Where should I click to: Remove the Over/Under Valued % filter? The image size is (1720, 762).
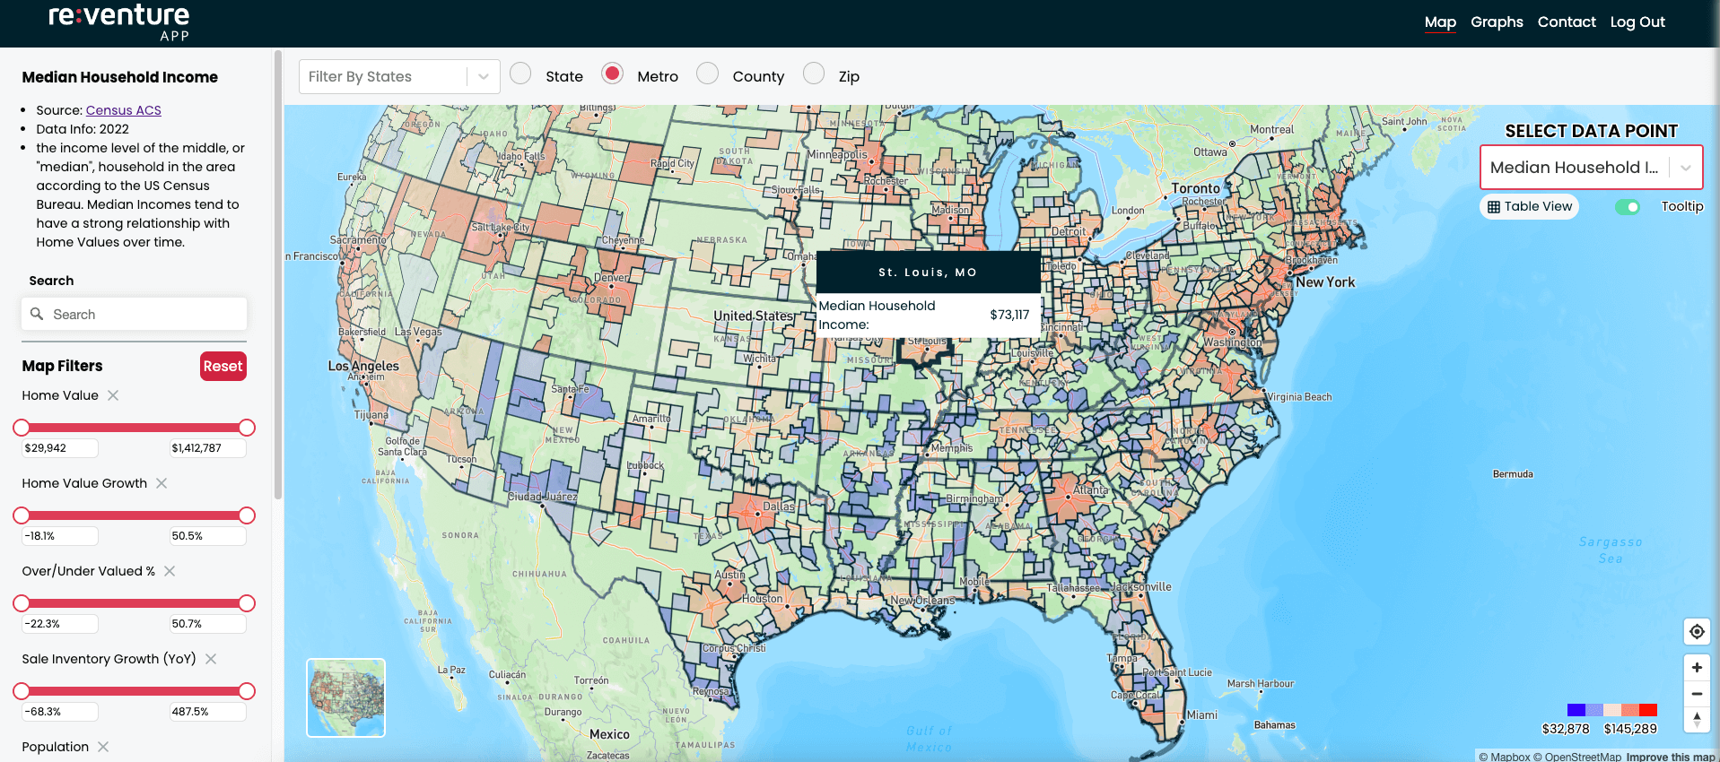pyautogui.click(x=170, y=571)
